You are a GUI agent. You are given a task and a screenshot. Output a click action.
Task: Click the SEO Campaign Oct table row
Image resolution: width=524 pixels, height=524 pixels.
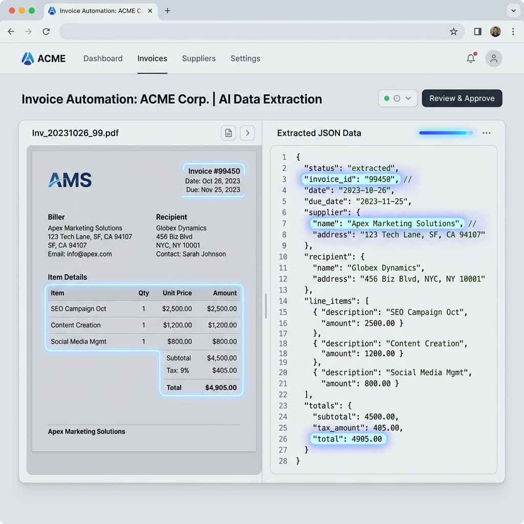click(x=144, y=309)
